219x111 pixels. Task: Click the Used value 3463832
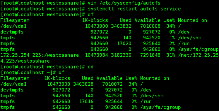(121, 26)
